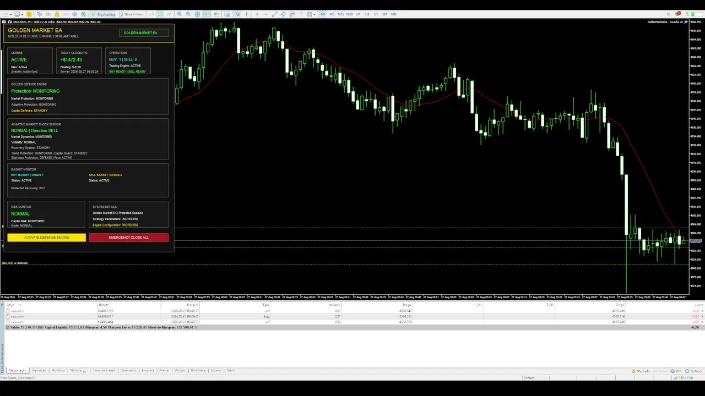The width and height of the screenshot is (705, 396).
Task: Select the H4 timeframe
Action: 367,14
